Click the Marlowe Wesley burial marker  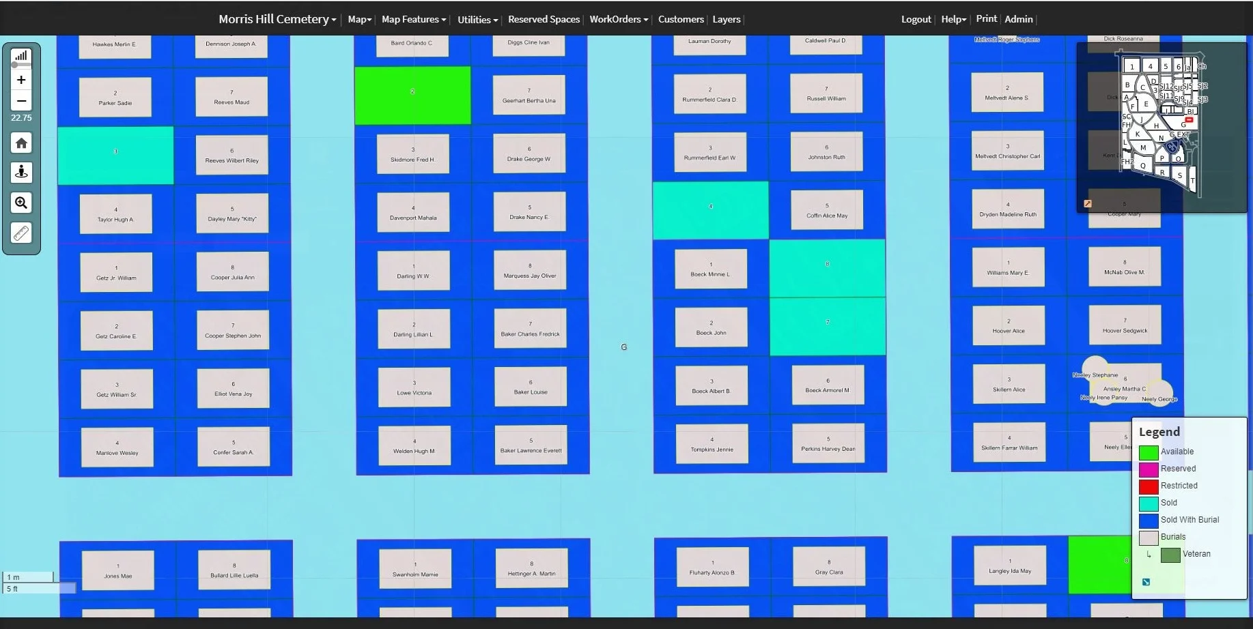pyautogui.click(x=117, y=448)
